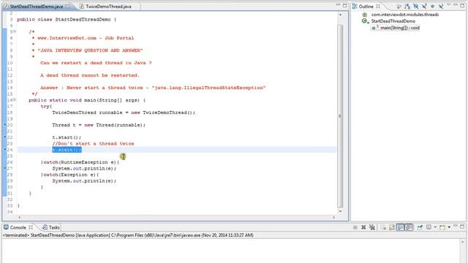
Task: Remove all terminated launches icon
Action: click(372, 227)
